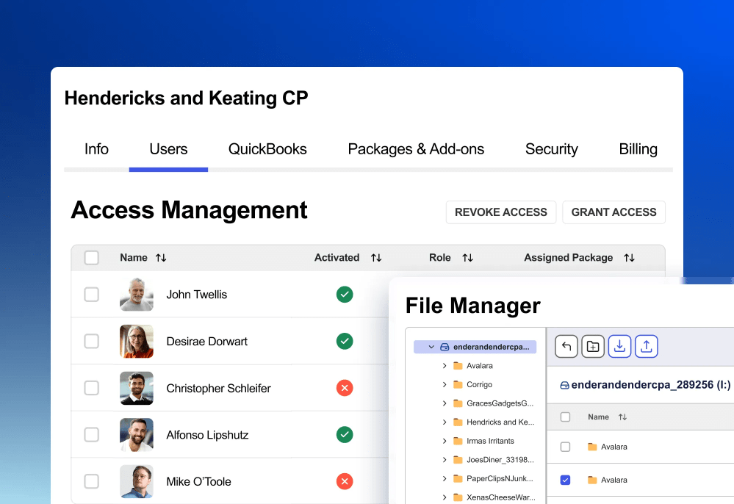
Task: Select all users via header checkbox
Action: click(91, 257)
